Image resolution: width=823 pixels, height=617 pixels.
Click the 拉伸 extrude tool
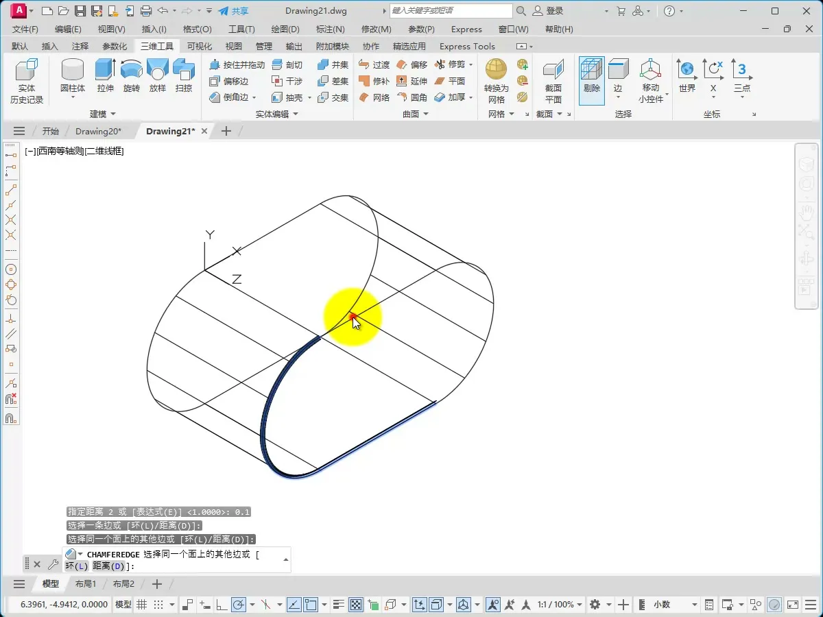pos(105,75)
